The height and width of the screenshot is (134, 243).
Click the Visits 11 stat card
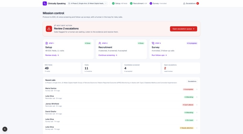click(102, 68)
